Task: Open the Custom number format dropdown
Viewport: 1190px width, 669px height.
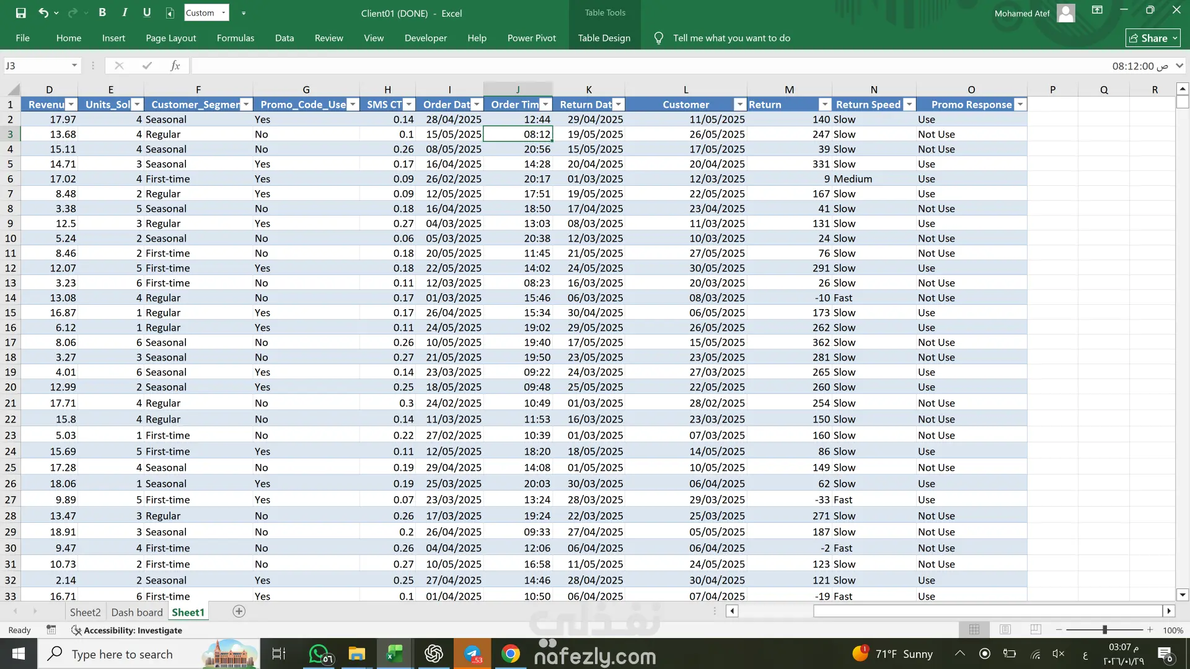Action: 223,12
